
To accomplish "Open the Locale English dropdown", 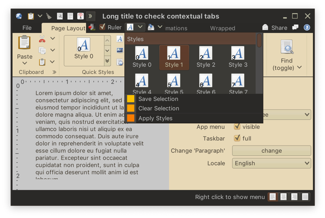I will [x=271, y=163].
